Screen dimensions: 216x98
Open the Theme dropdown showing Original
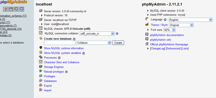[x=181, y=25]
